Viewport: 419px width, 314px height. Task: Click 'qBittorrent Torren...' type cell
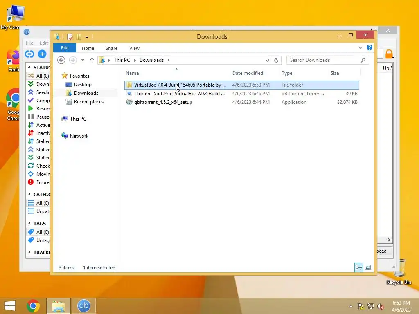(302, 94)
